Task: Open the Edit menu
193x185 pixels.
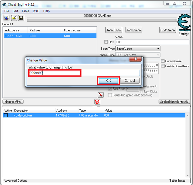Action: [15, 11]
